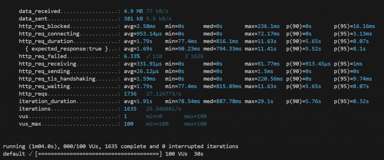Click the vus_max value 100
This screenshot has width=384, height=160.
click(x=129, y=124)
